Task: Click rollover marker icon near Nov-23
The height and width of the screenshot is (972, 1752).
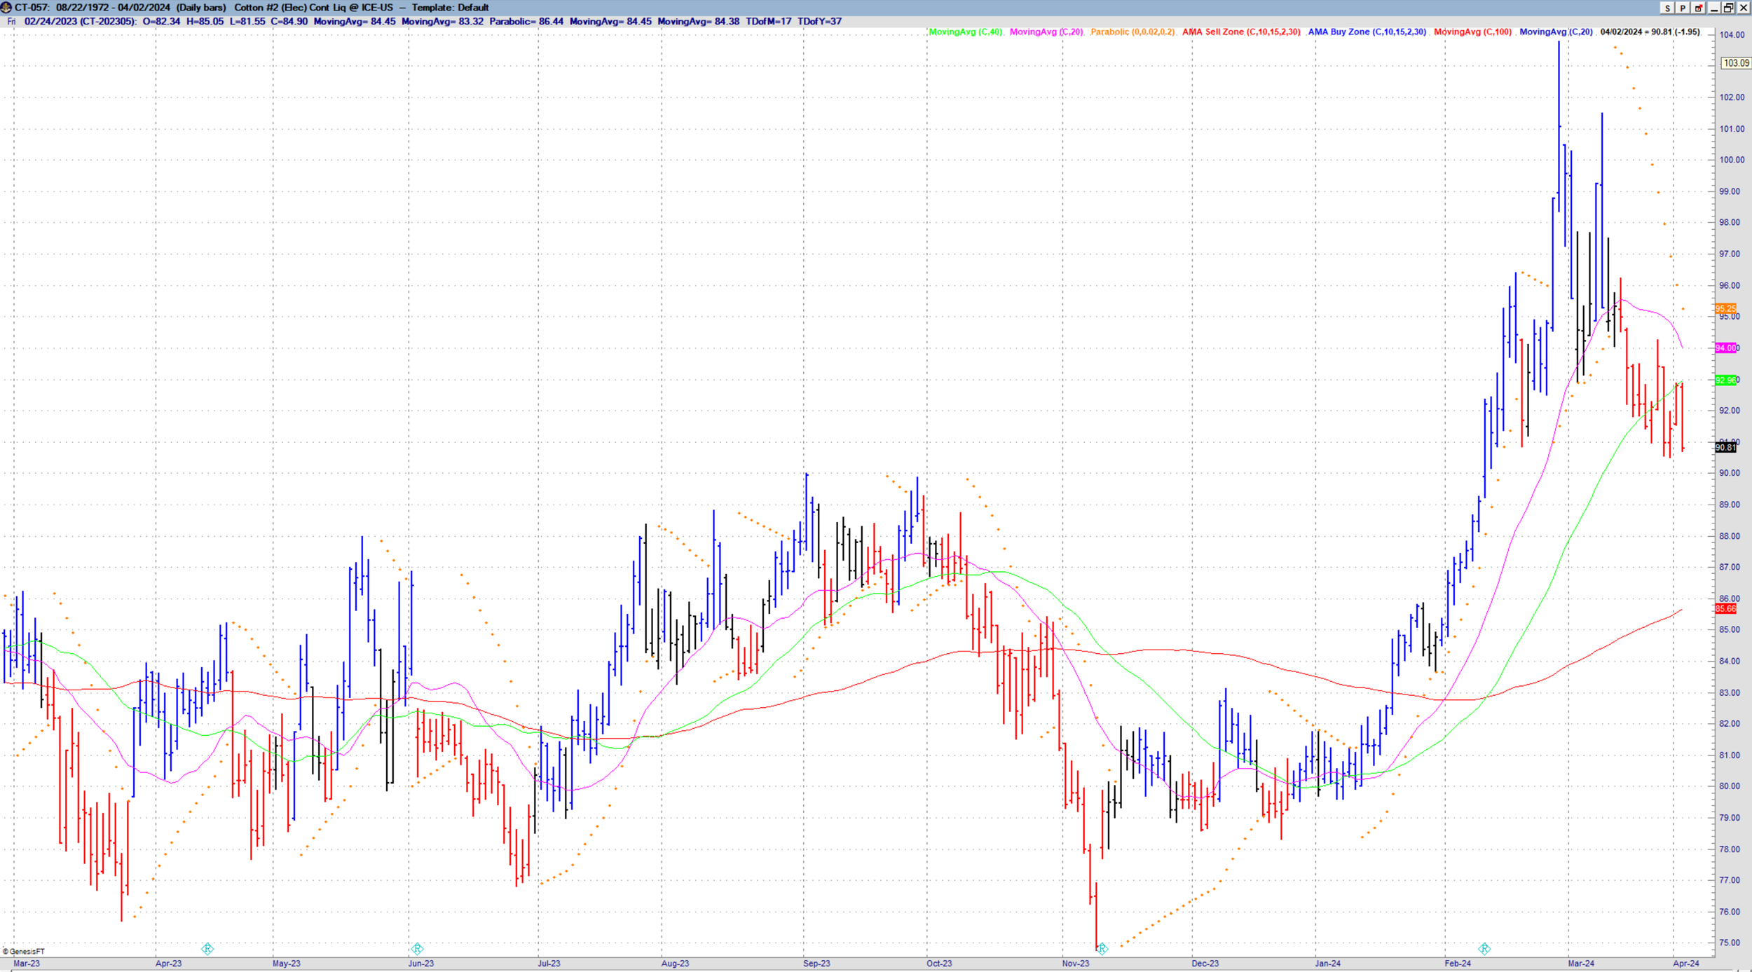Action: [1102, 949]
